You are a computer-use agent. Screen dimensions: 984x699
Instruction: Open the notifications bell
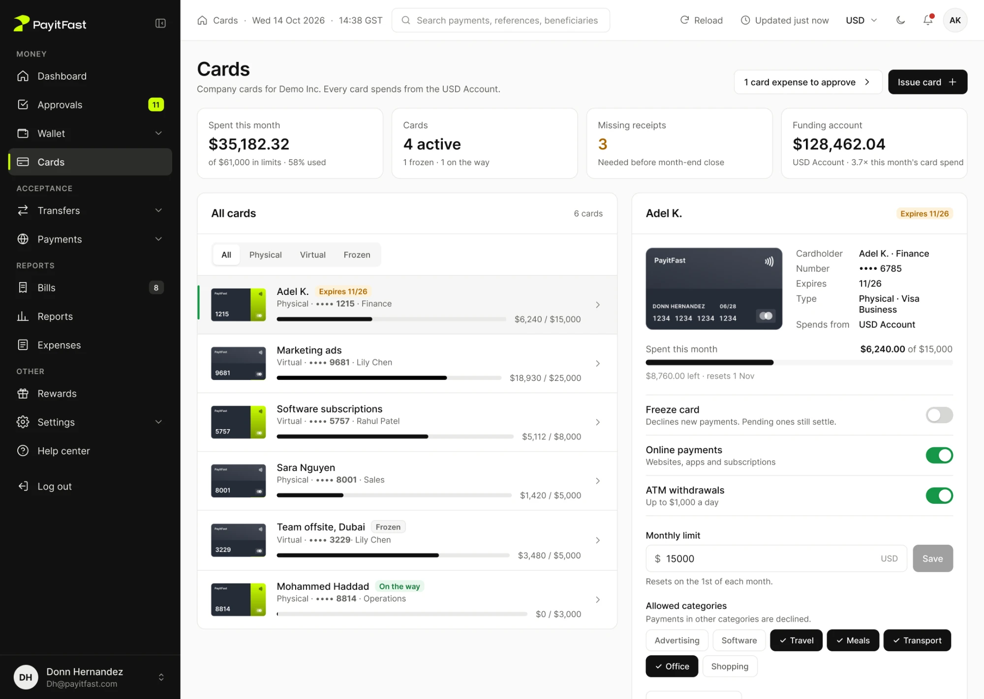[927, 20]
